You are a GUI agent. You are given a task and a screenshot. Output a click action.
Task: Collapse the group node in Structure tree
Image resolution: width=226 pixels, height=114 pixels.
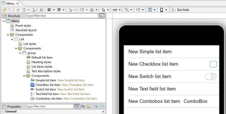tap(20, 53)
